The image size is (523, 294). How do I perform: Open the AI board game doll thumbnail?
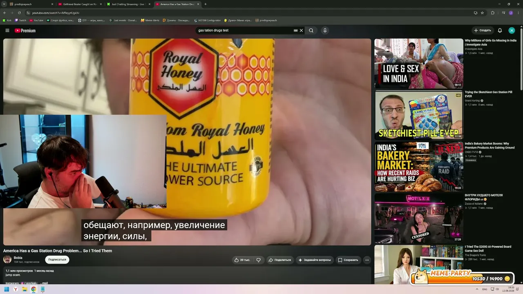click(x=419, y=265)
